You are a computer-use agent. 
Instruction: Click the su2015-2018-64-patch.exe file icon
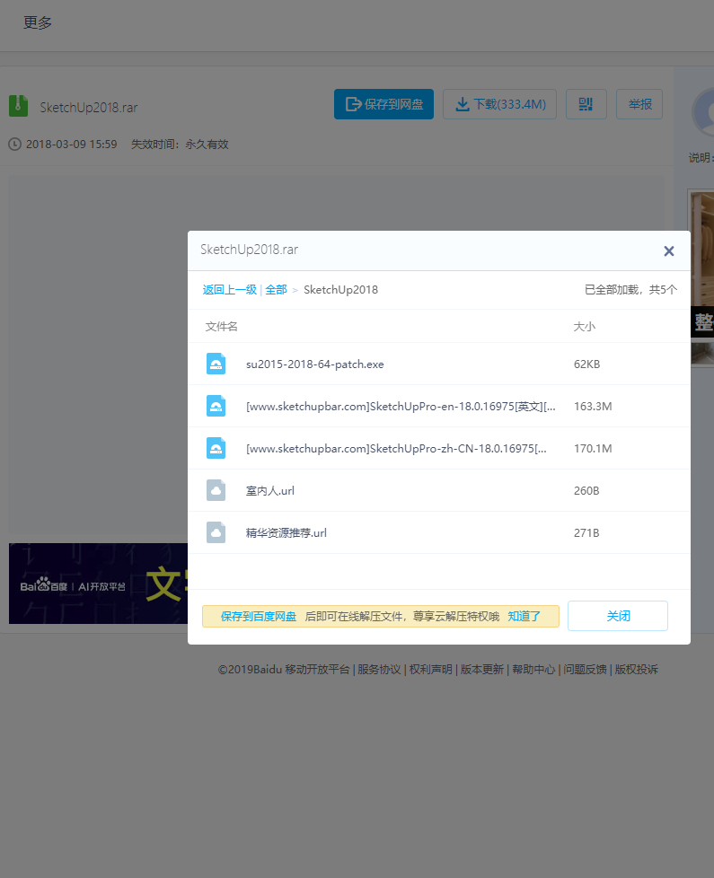coord(216,364)
